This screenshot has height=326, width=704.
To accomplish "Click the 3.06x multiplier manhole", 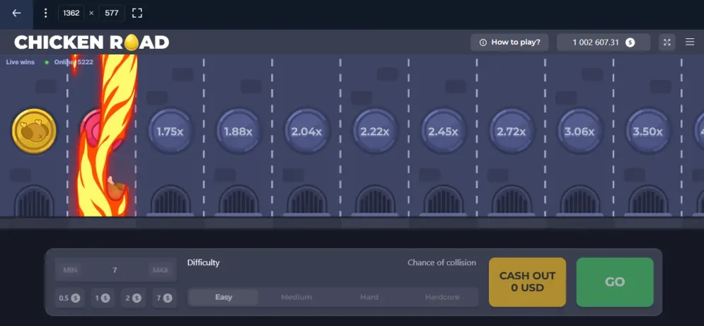I will [579, 132].
